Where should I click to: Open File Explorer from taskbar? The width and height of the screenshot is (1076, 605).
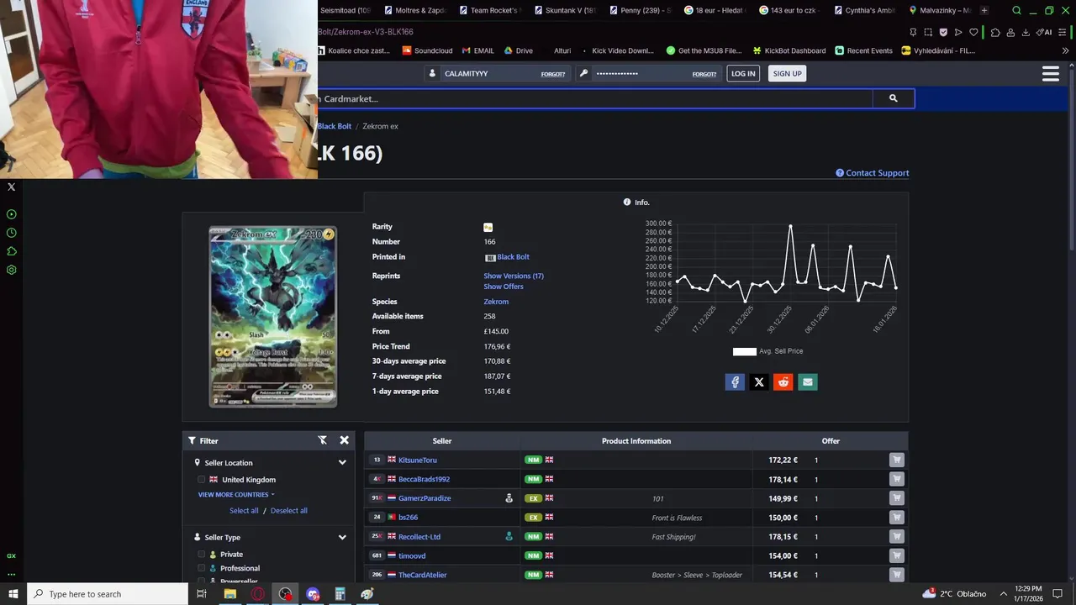229,594
